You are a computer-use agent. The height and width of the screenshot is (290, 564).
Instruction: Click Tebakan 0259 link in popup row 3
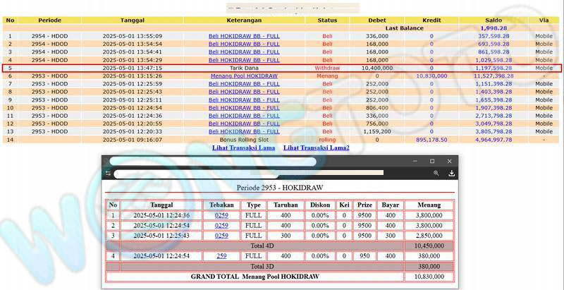(221, 235)
